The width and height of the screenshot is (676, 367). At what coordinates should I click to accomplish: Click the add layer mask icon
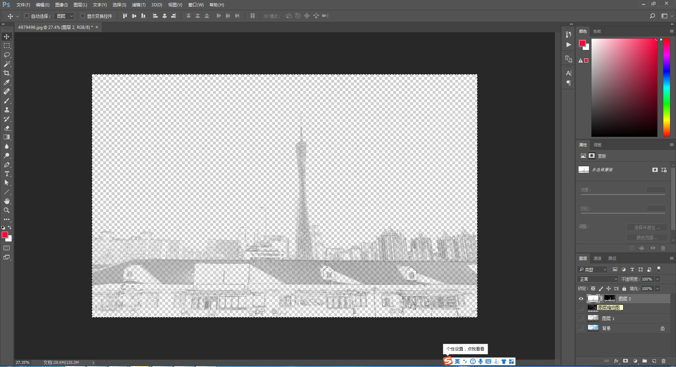[x=625, y=361]
